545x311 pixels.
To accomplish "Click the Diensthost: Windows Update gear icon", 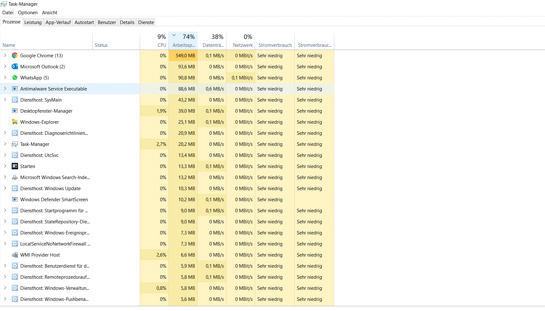I will pyautogui.click(x=15, y=189).
